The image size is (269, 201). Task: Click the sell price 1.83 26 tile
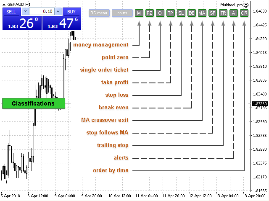pos(22,23)
